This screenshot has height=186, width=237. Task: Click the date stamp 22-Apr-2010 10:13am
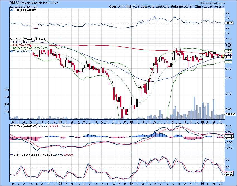click(24, 7)
